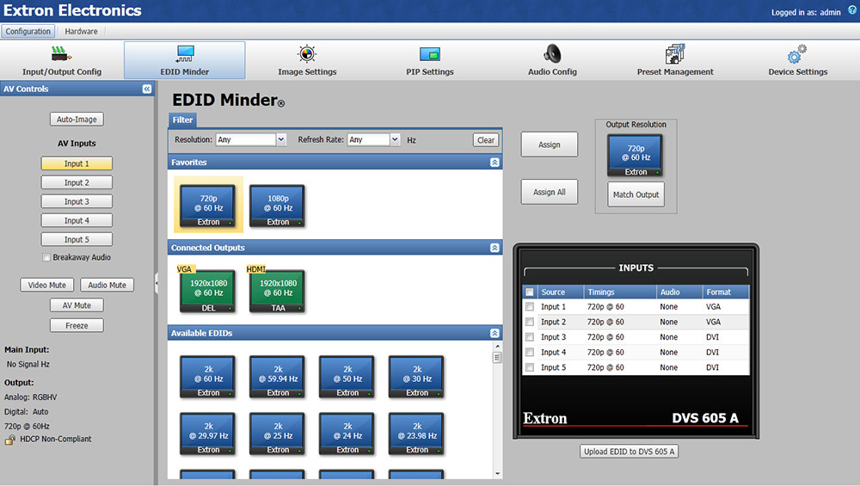The image size is (860, 486).
Task: Select 720p @ 60 Hz favorite EDID
Action: coord(208,206)
